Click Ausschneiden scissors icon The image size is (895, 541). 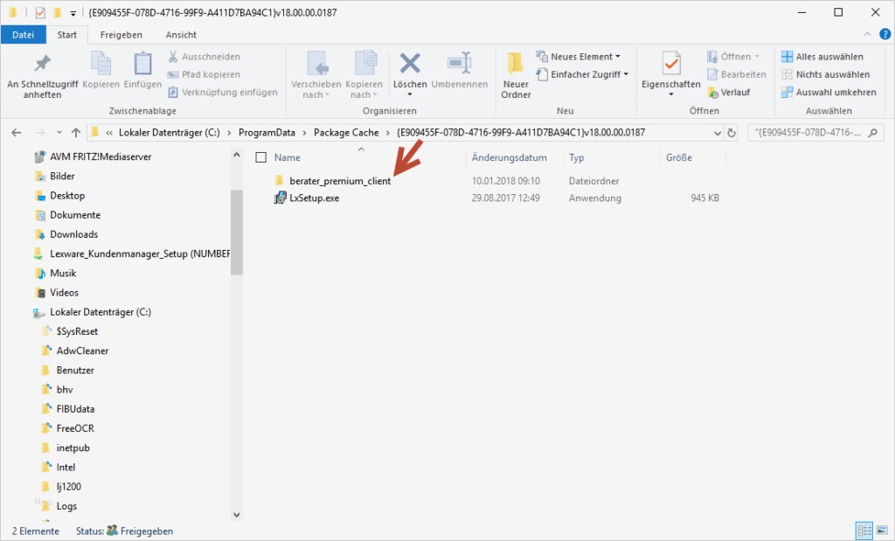click(x=173, y=57)
